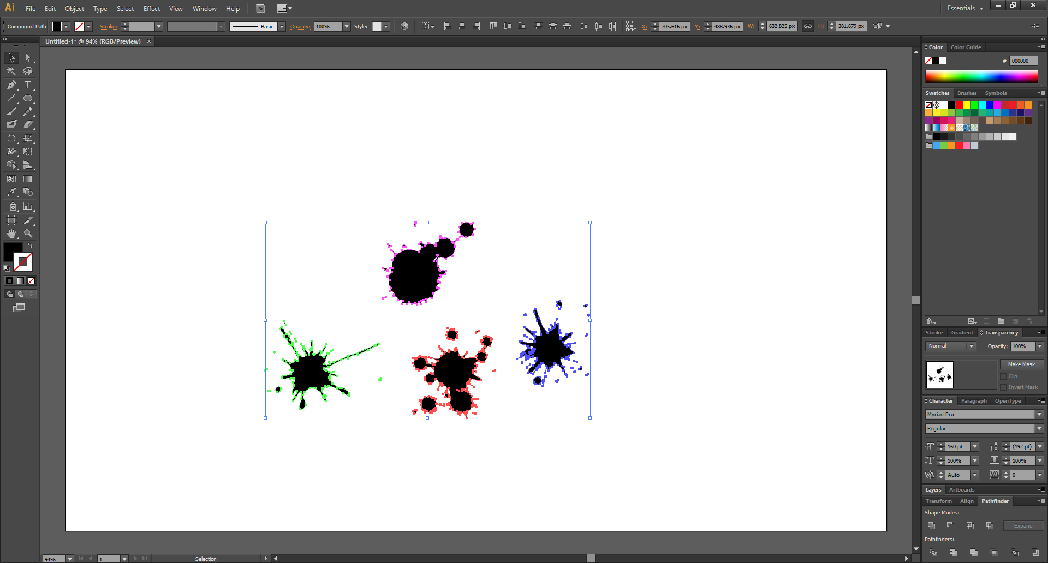Select the Ellipse tool

(x=28, y=99)
